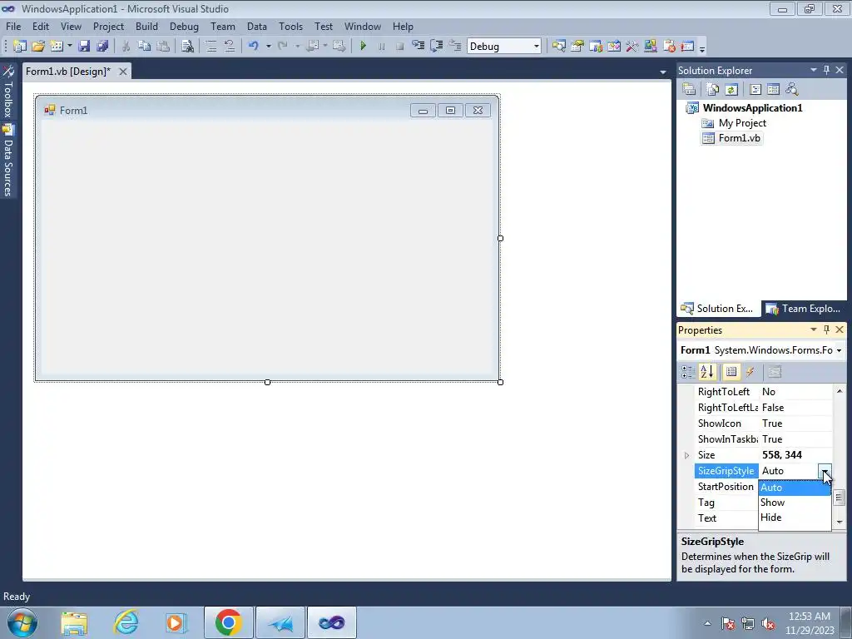The image size is (852, 639).
Task: Click the Step Over icon
Action: click(x=436, y=47)
